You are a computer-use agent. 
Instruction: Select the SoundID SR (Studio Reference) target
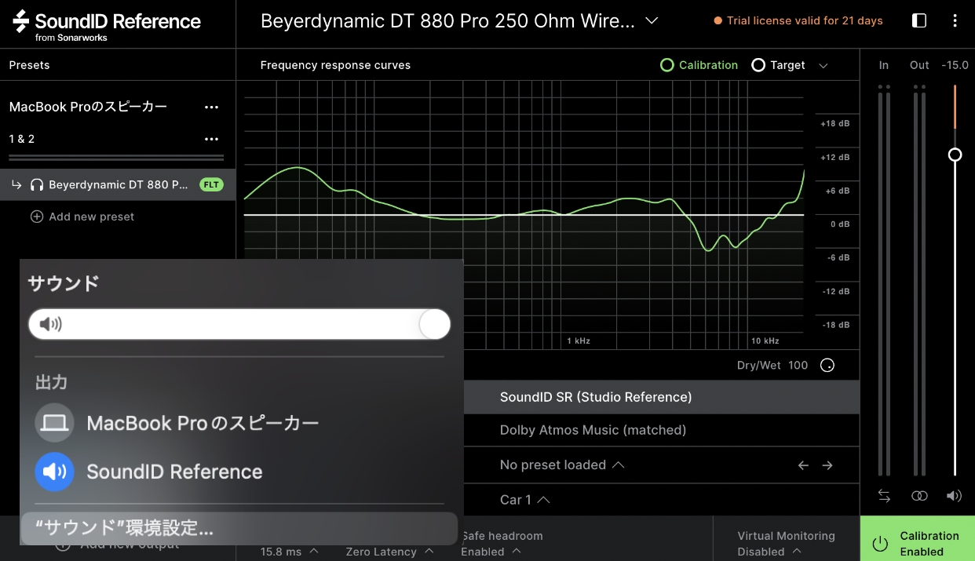(662, 397)
